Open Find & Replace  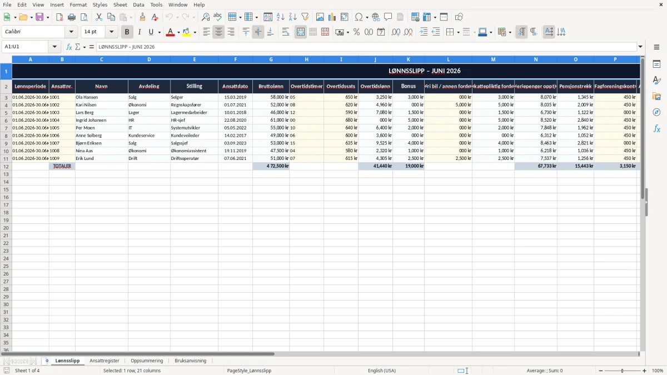pyautogui.click(x=206, y=17)
